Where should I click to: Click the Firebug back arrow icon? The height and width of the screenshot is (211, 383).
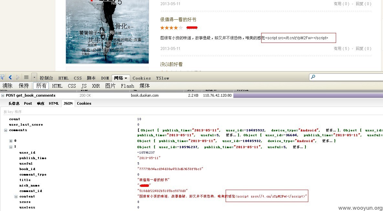[10, 77]
